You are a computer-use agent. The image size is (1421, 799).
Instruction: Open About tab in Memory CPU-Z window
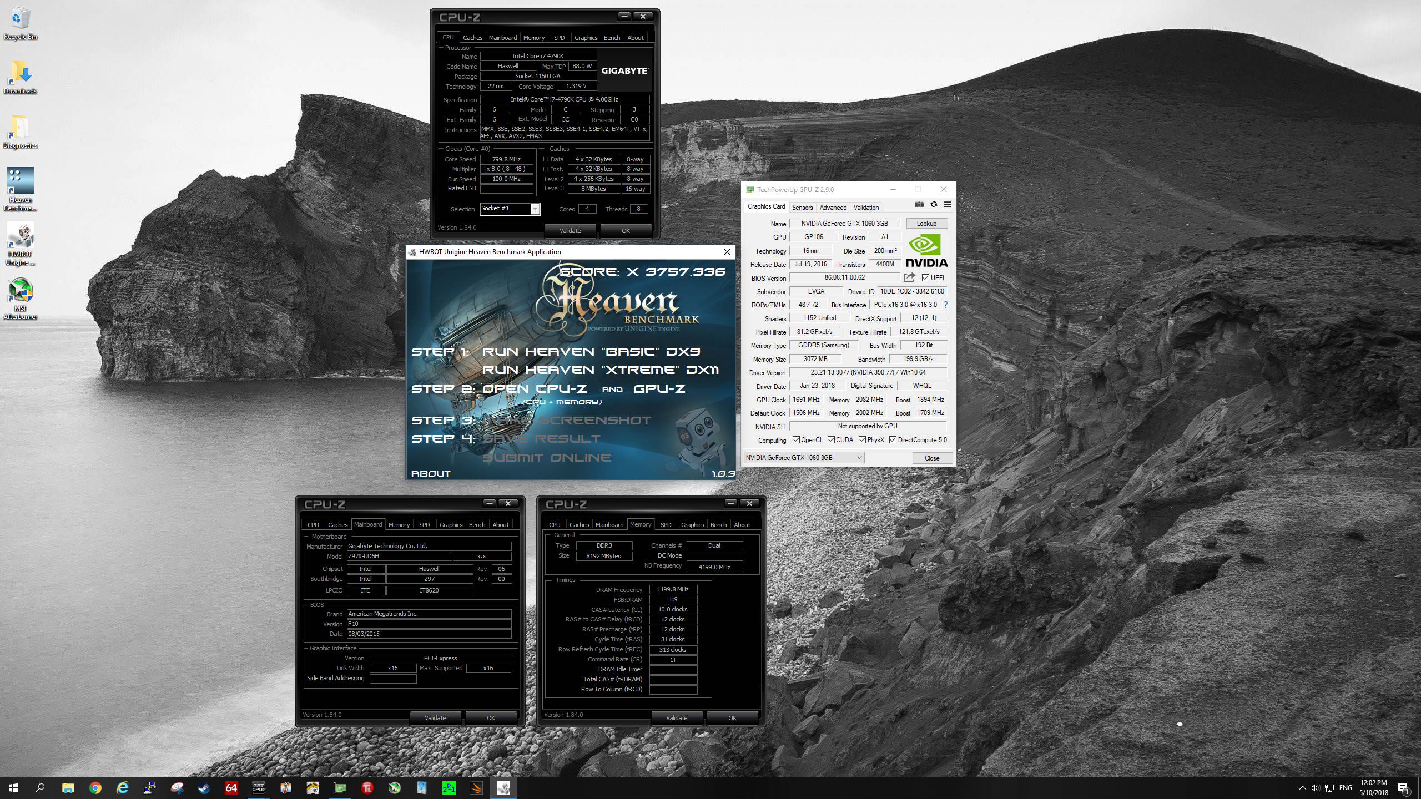(x=742, y=525)
